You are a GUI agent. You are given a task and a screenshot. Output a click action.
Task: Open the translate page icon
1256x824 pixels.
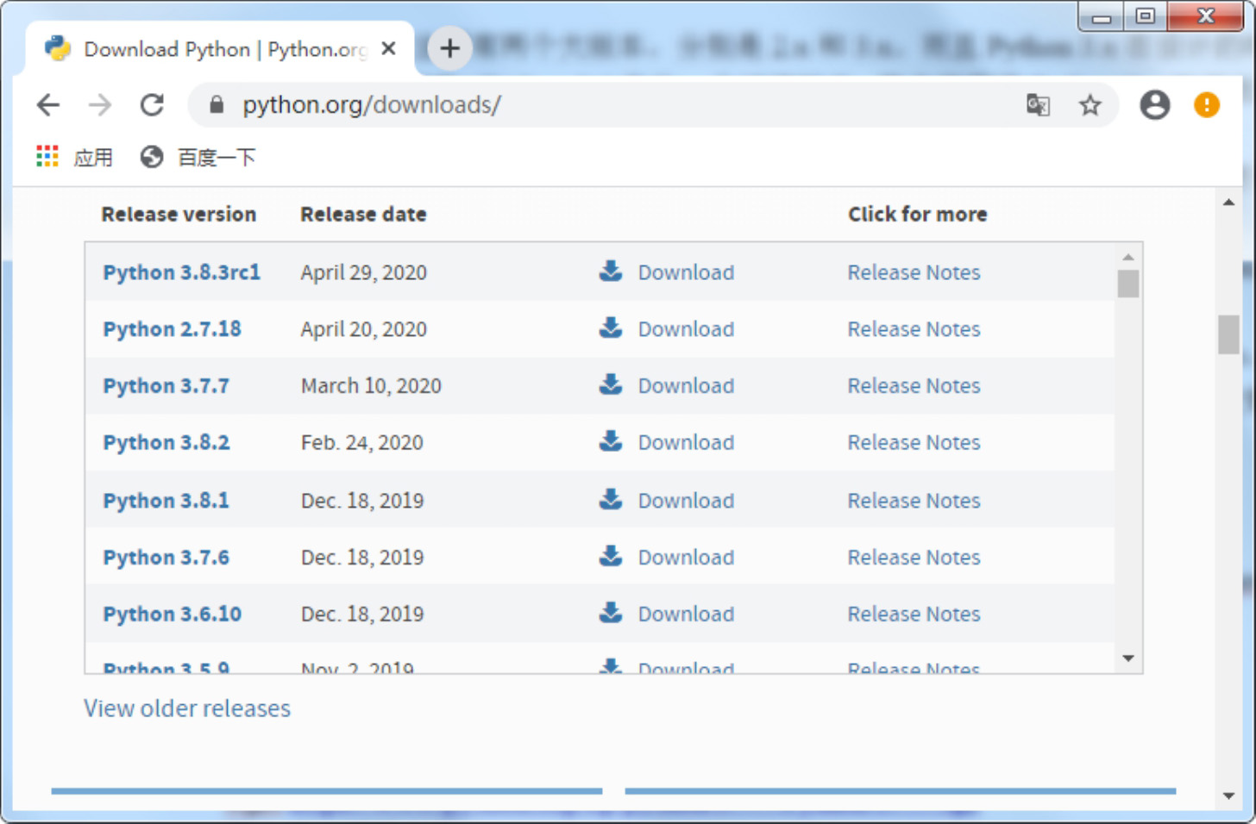pyautogui.click(x=1038, y=105)
